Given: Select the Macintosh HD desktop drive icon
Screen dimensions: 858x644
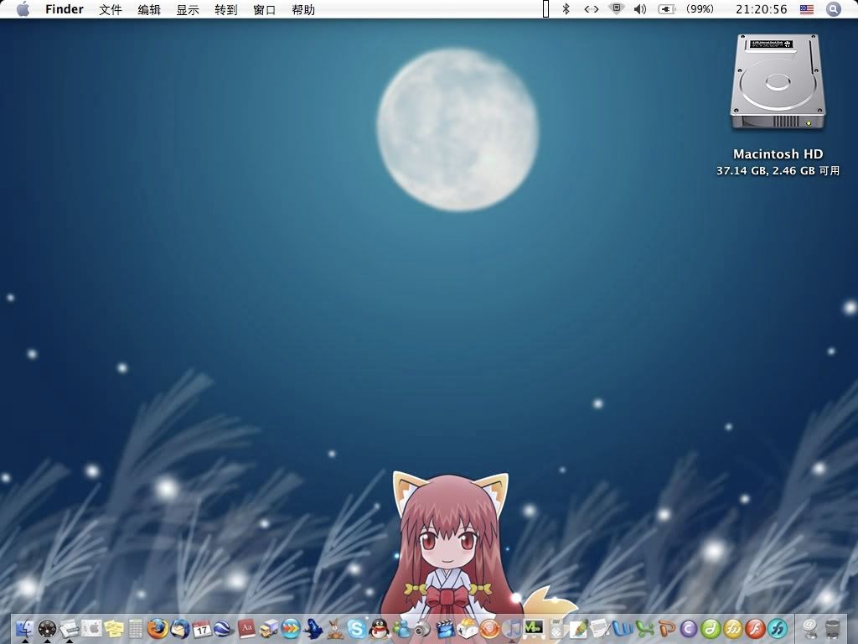Looking at the screenshot, I should tap(778, 82).
